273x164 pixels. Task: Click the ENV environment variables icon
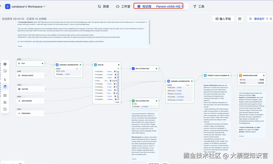coord(240,19)
